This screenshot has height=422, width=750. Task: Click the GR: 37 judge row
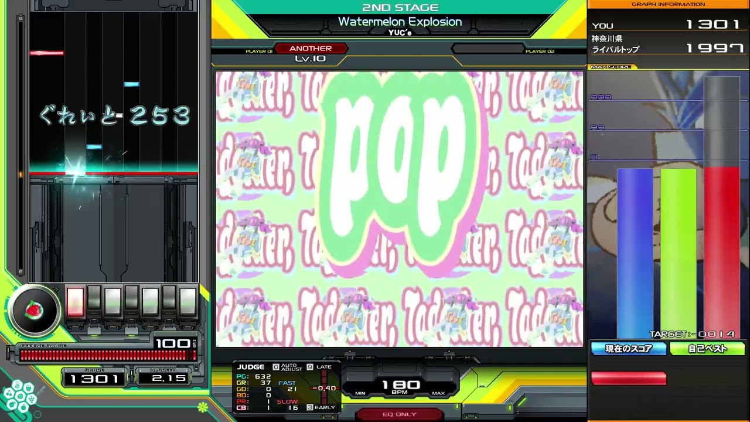pyautogui.click(x=254, y=383)
